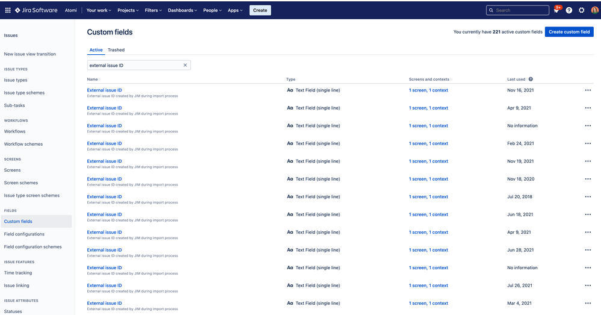Open actions menu for Jun 28, 2021 row
The height and width of the screenshot is (315, 601).
click(588, 250)
